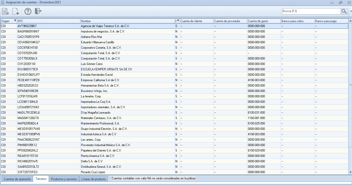Click into the Buscar (F3) field

[311, 11]
